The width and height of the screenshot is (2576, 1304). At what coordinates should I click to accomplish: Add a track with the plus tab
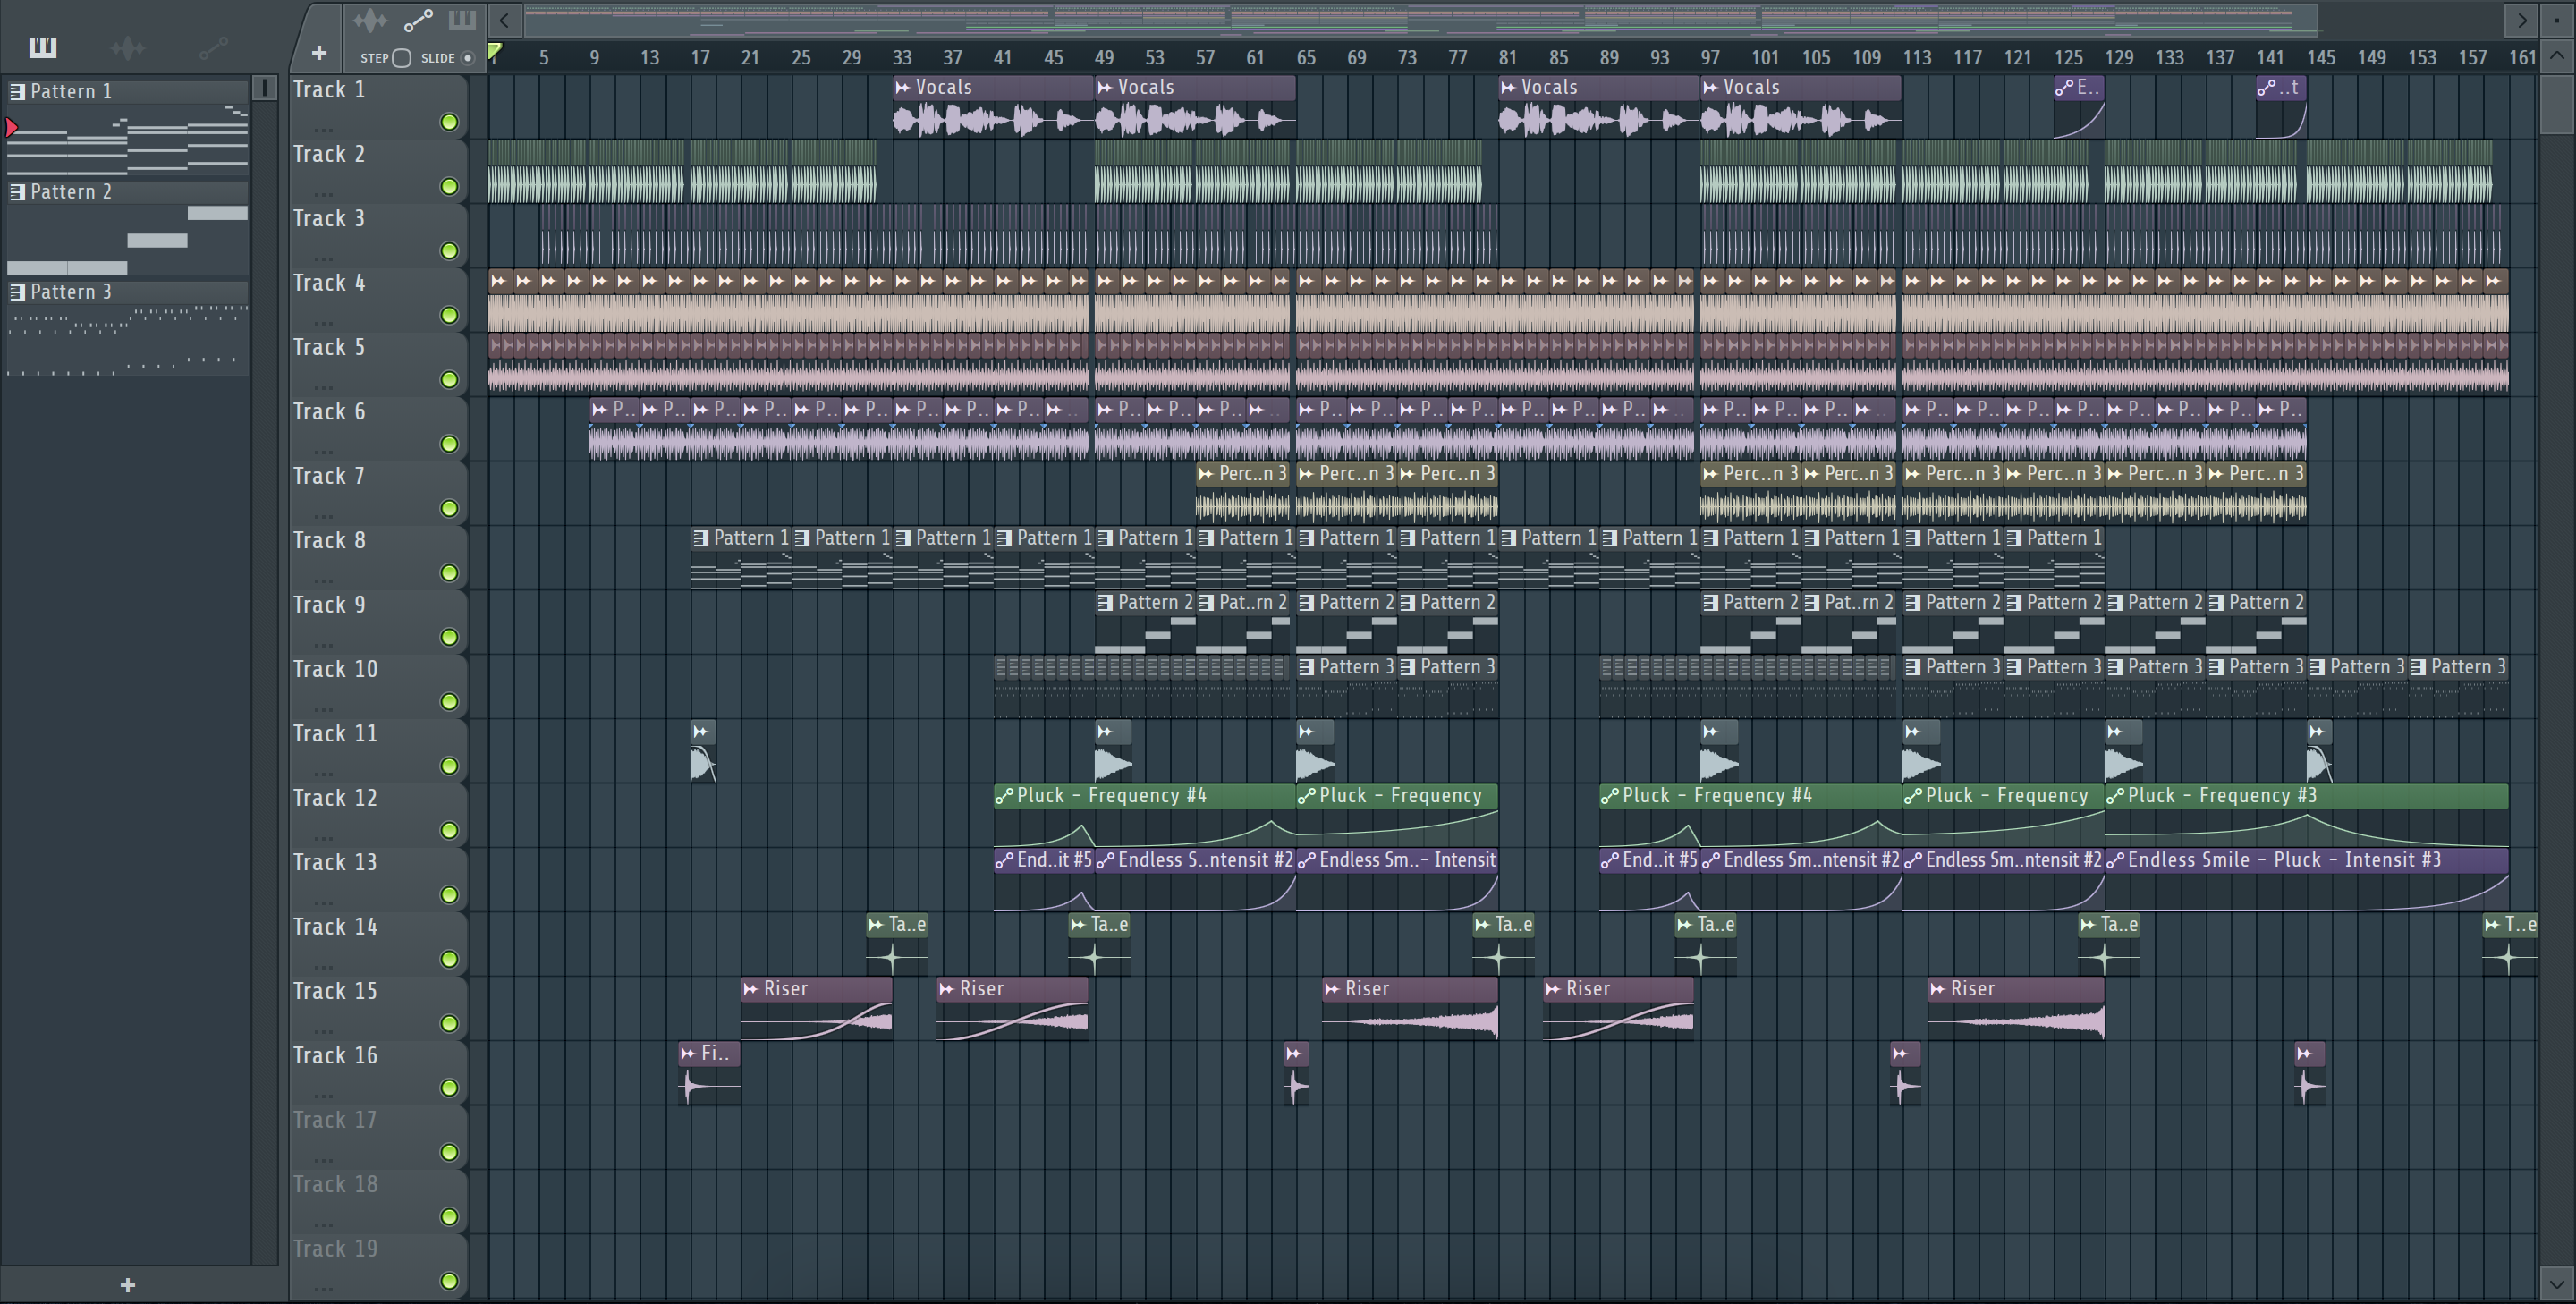click(x=319, y=52)
